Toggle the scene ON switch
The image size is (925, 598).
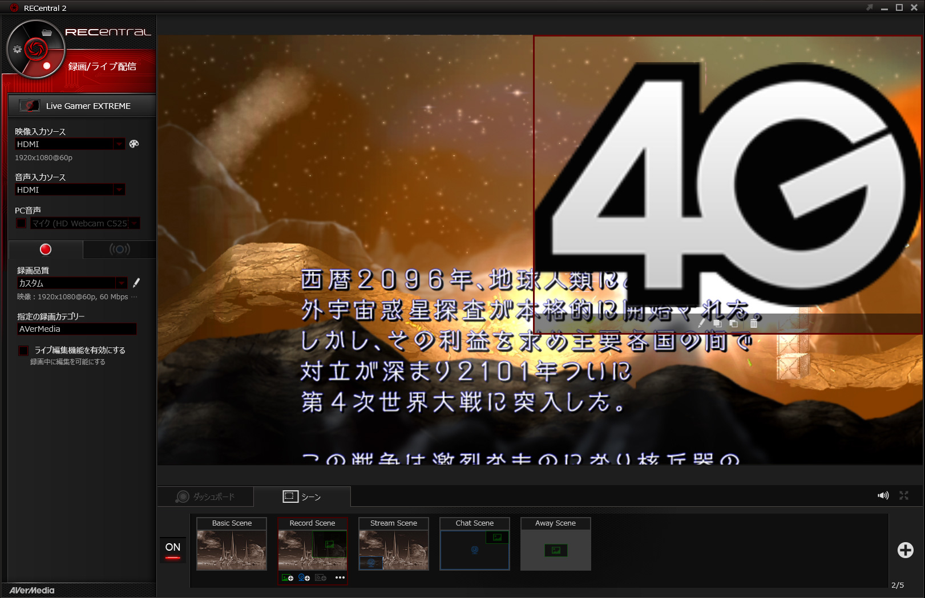(173, 550)
